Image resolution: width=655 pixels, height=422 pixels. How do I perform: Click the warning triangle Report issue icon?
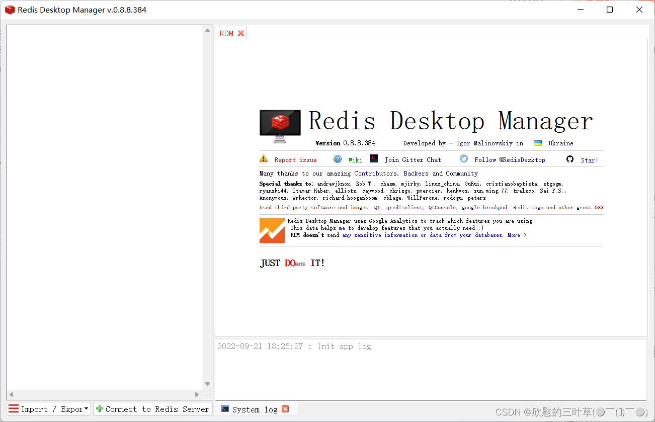pos(264,159)
